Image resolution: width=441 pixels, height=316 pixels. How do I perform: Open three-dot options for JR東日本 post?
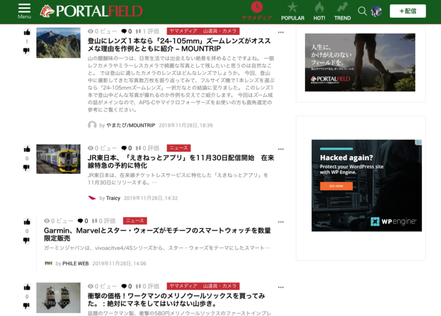281,149
